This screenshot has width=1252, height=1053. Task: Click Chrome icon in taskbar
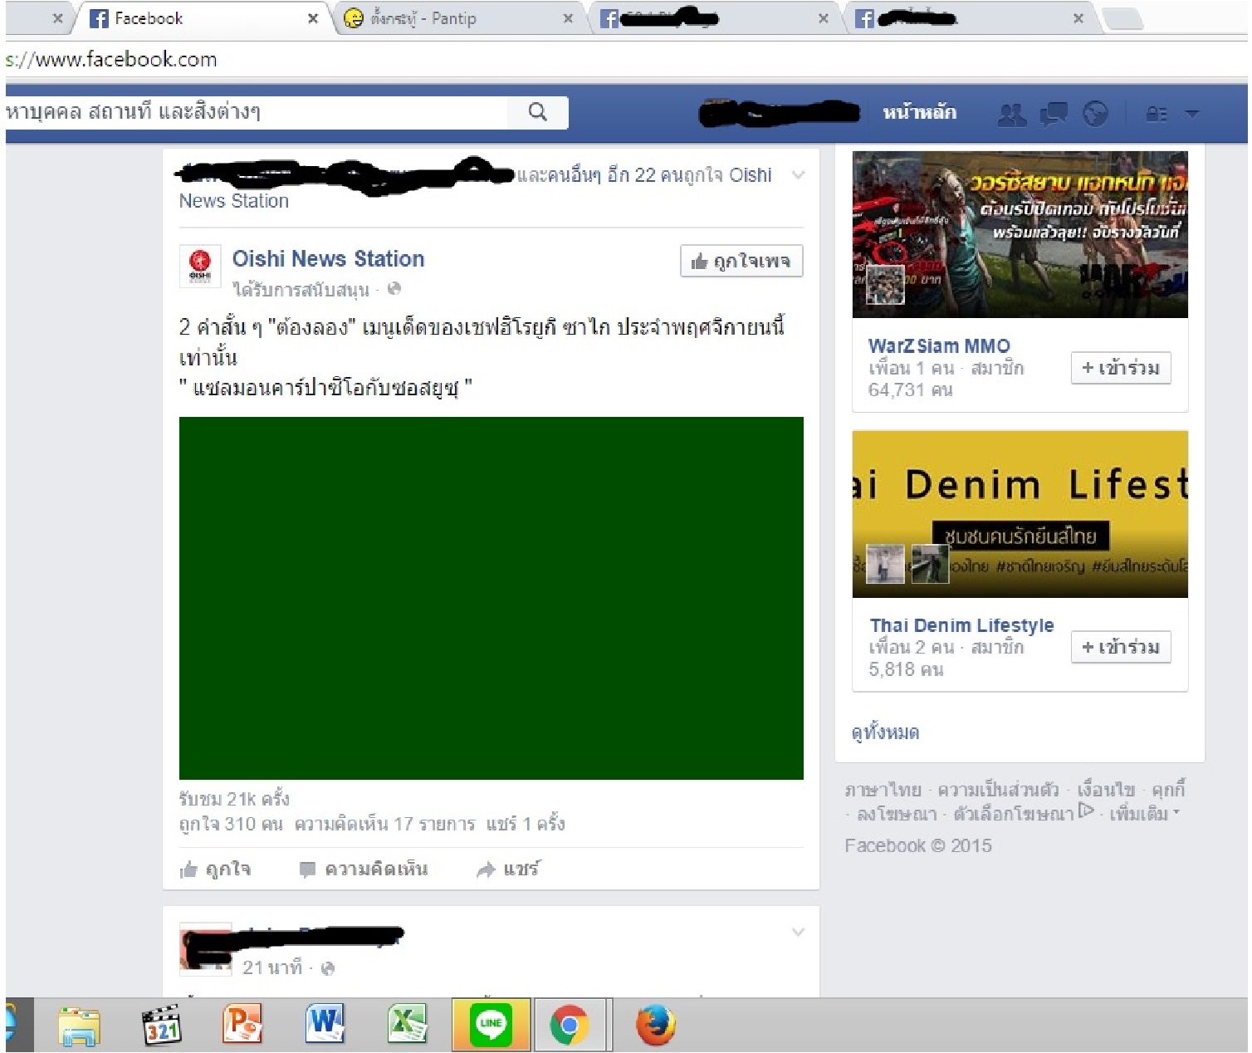pyautogui.click(x=570, y=1026)
